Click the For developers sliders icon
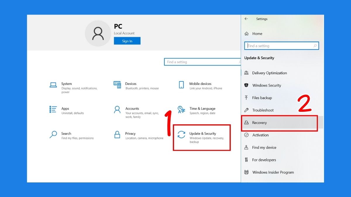 246,160
